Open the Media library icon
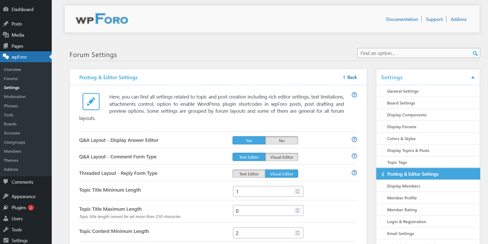This screenshot has height=244, width=488. click(x=6, y=35)
